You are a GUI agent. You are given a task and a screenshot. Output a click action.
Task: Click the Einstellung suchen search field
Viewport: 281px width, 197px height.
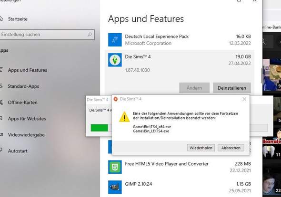[x=47, y=35]
